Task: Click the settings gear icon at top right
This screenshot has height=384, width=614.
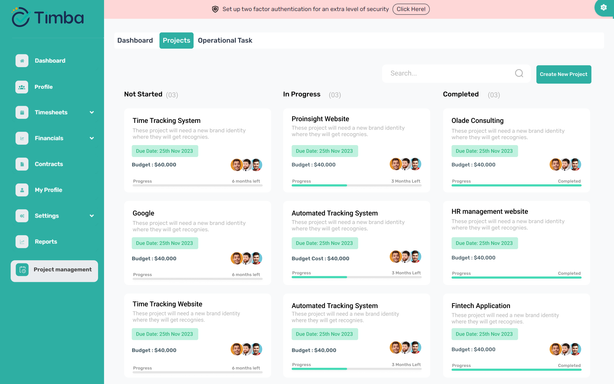Action: pyautogui.click(x=603, y=8)
